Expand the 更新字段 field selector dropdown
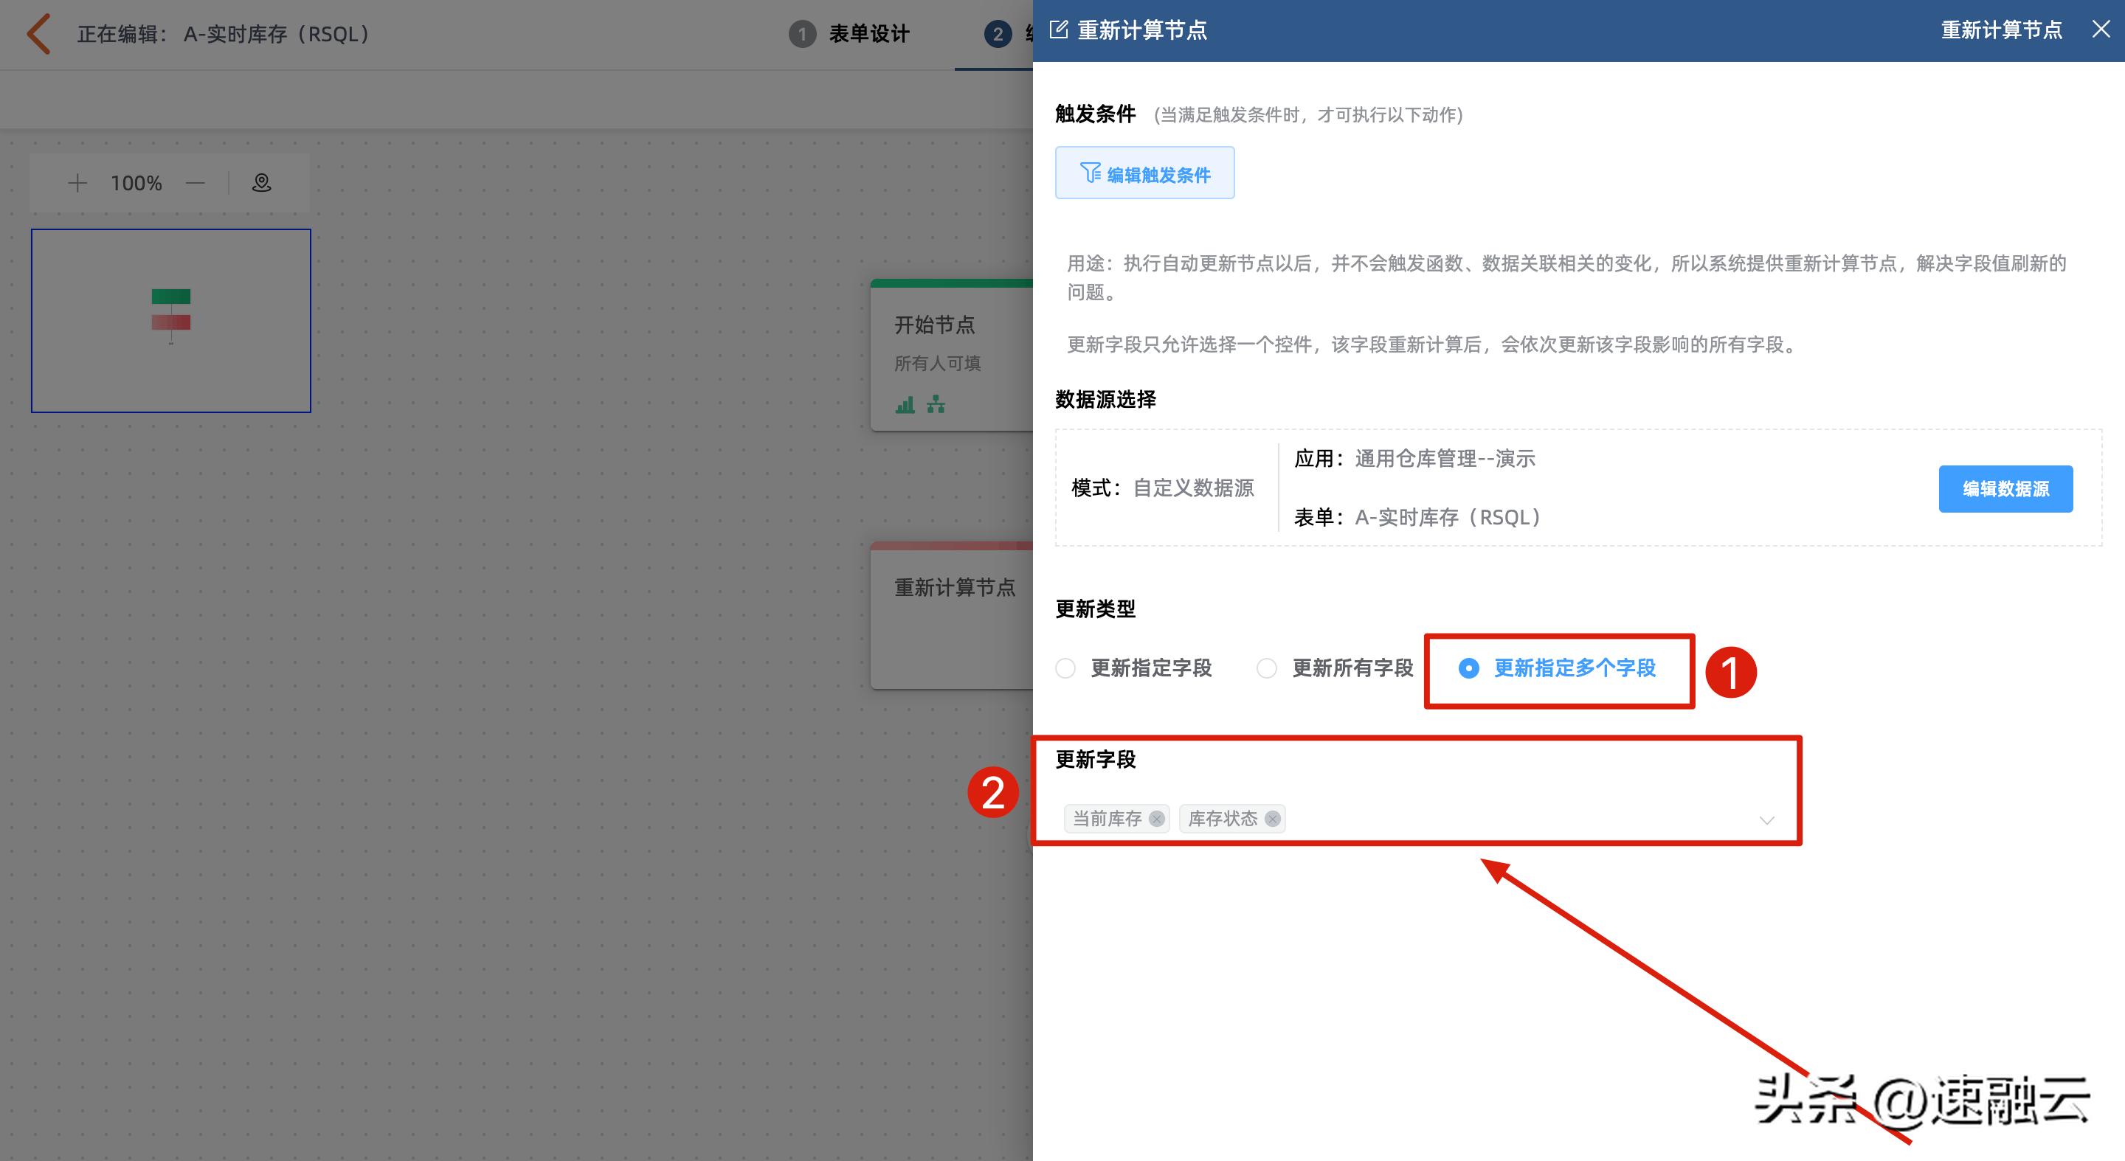Screen dimensions: 2125x1161 (1767, 819)
